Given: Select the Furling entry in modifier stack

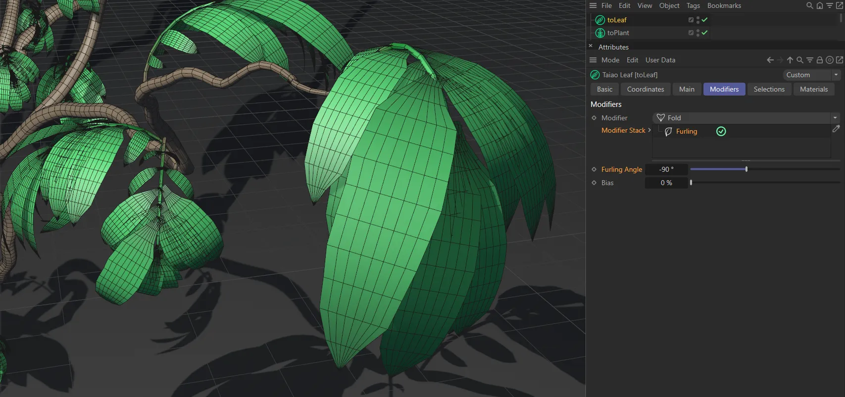Looking at the screenshot, I should click(687, 131).
